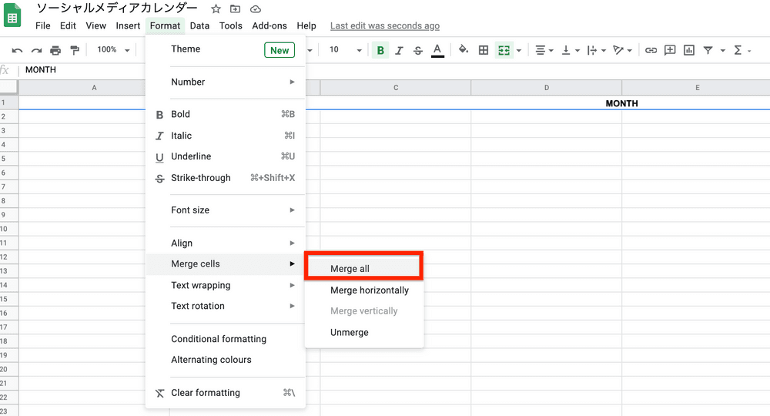The height and width of the screenshot is (416, 770).
Task: Click the insert link icon
Action: click(x=651, y=50)
